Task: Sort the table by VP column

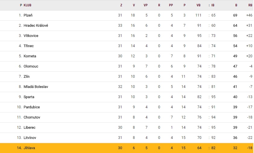Action: coord(146,5)
